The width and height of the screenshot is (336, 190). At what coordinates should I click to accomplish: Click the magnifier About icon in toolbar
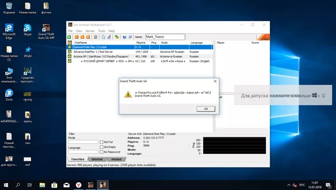point(130,37)
